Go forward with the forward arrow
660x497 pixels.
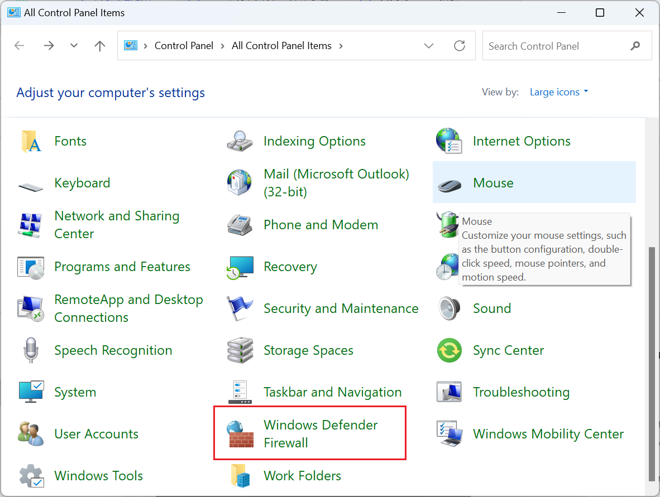[x=49, y=45]
